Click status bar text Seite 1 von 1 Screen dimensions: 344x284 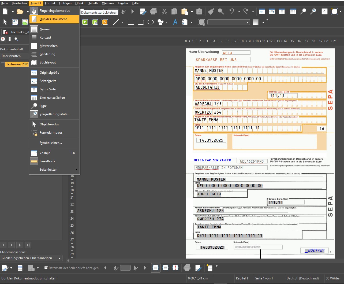point(264,278)
